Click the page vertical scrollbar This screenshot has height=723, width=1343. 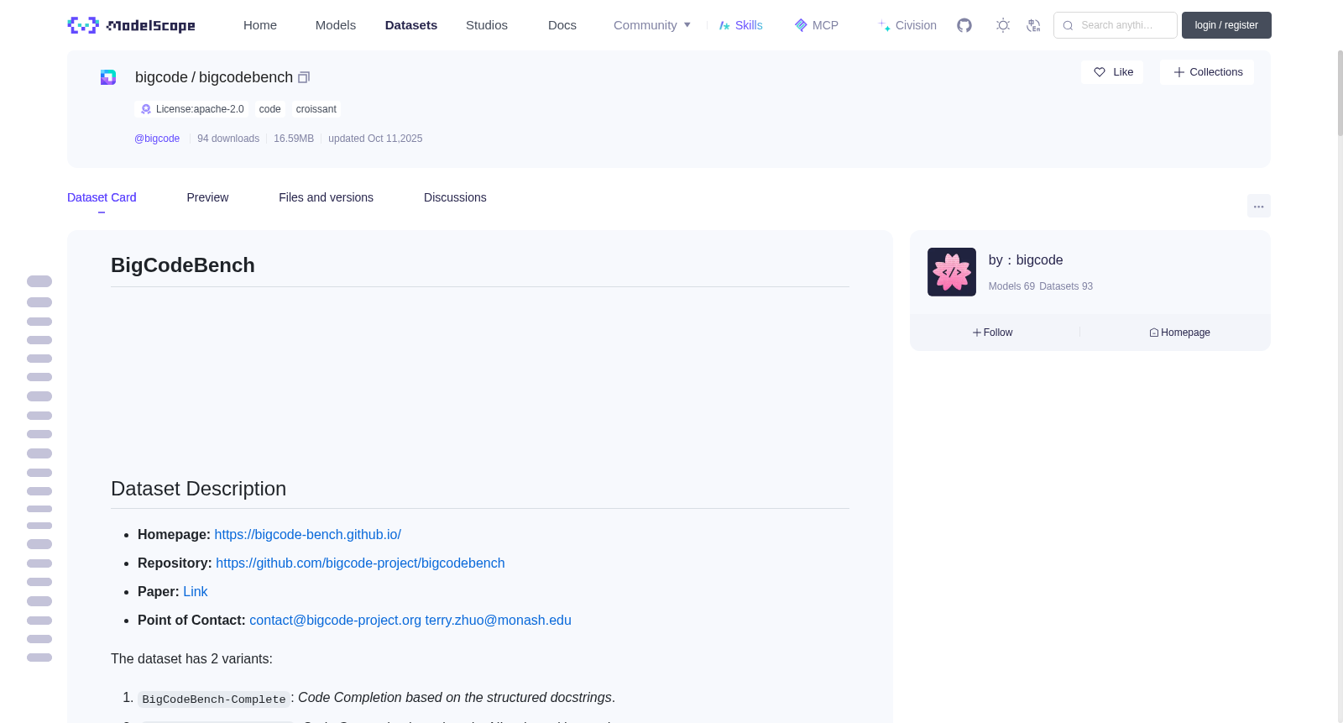1340,92
